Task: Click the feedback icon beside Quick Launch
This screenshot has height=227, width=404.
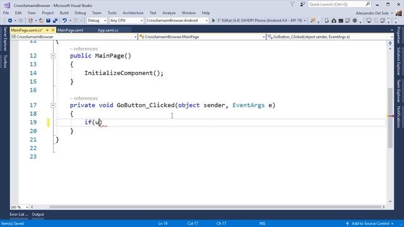Action: 302,4
